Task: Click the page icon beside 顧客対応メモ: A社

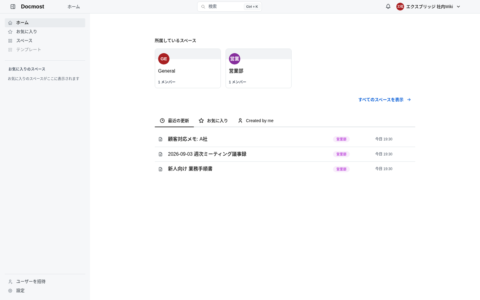Action: (160, 139)
